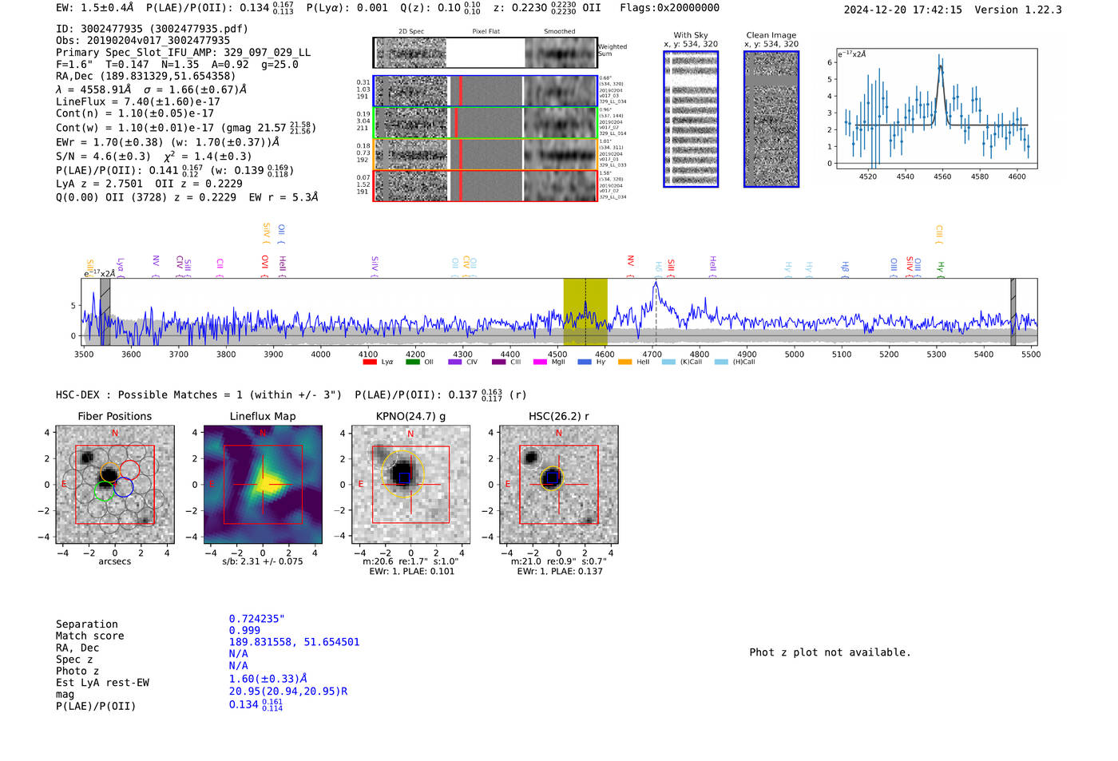Click the Fiber Positions image panel

pos(115,484)
